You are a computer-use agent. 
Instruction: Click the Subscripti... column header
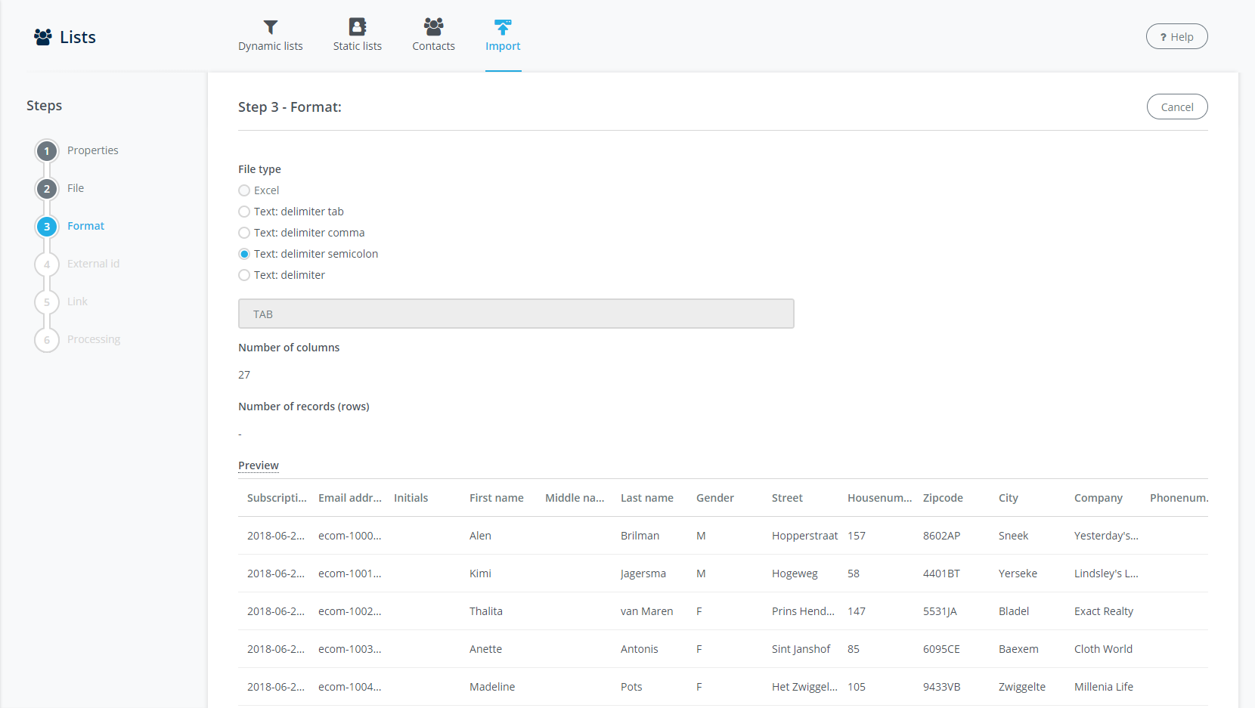click(277, 498)
